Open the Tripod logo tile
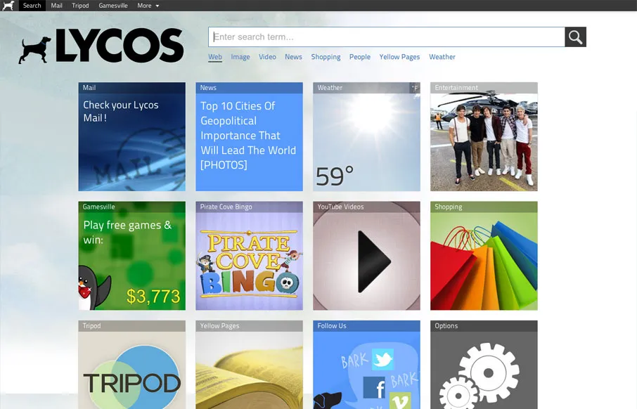This screenshot has width=637, height=409. [132, 365]
